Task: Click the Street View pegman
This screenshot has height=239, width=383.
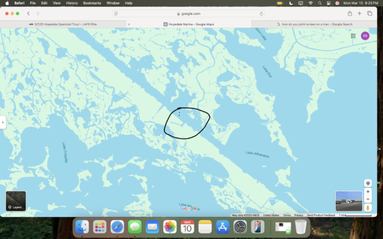Action: (368, 207)
